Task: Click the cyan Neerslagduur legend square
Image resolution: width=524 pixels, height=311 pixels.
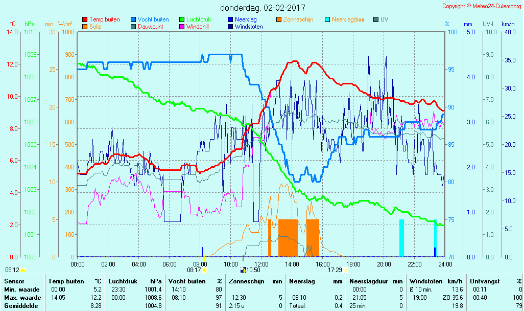Action: click(327, 19)
